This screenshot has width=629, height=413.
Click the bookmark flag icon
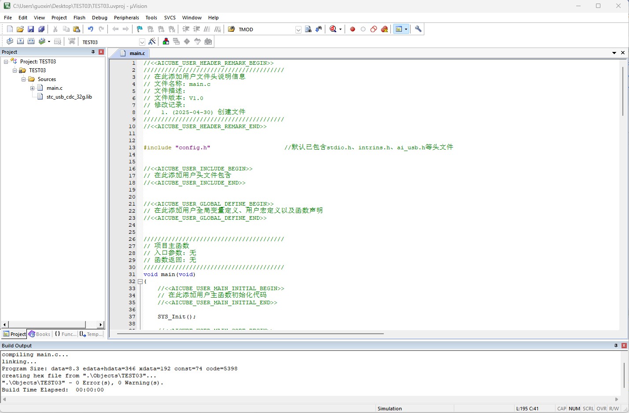click(x=140, y=29)
